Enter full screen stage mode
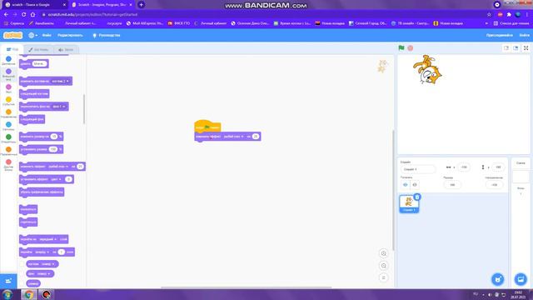The image size is (533, 300). (526, 48)
